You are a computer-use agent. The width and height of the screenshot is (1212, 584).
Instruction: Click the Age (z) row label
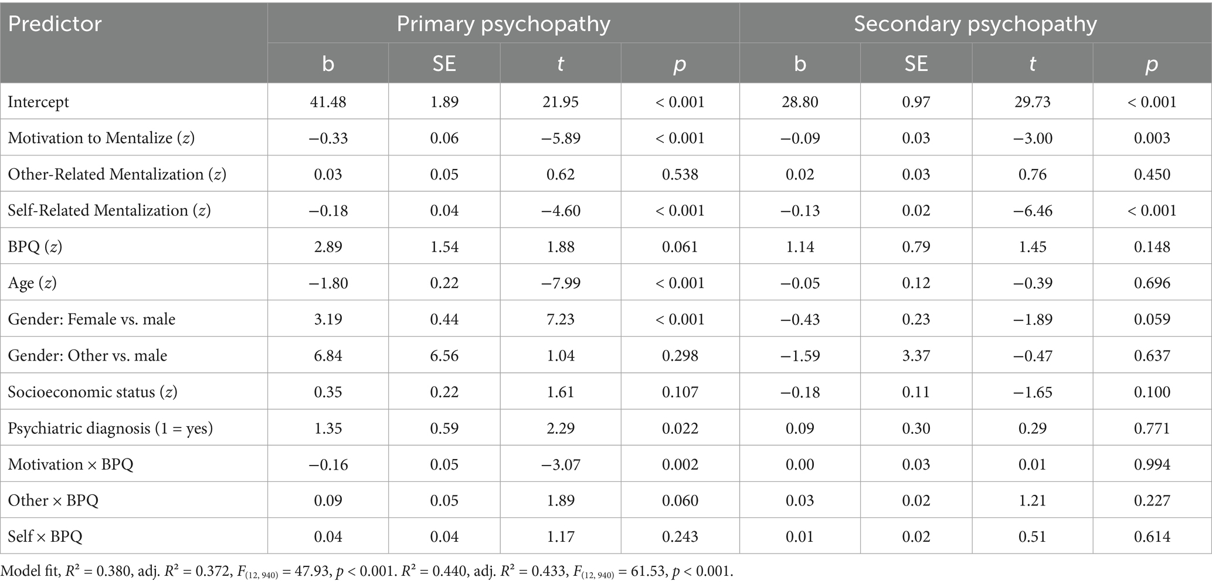coord(32,283)
